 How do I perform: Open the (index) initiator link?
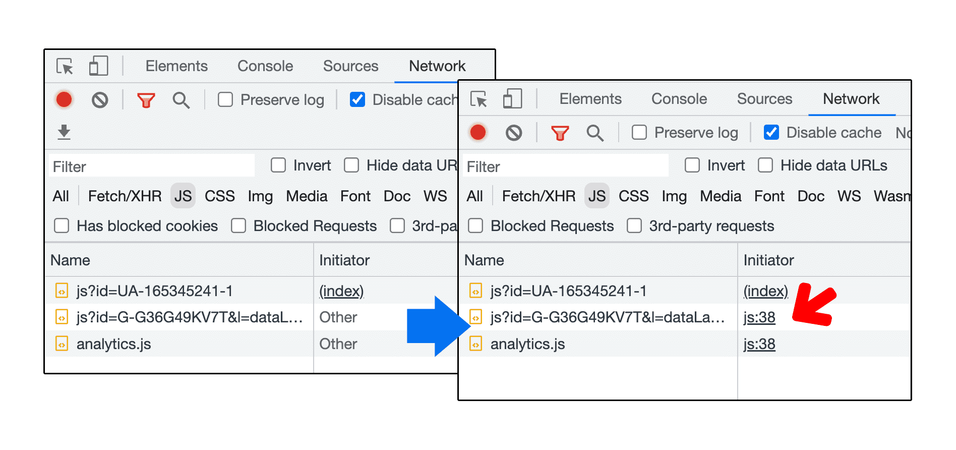(x=765, y=291)
